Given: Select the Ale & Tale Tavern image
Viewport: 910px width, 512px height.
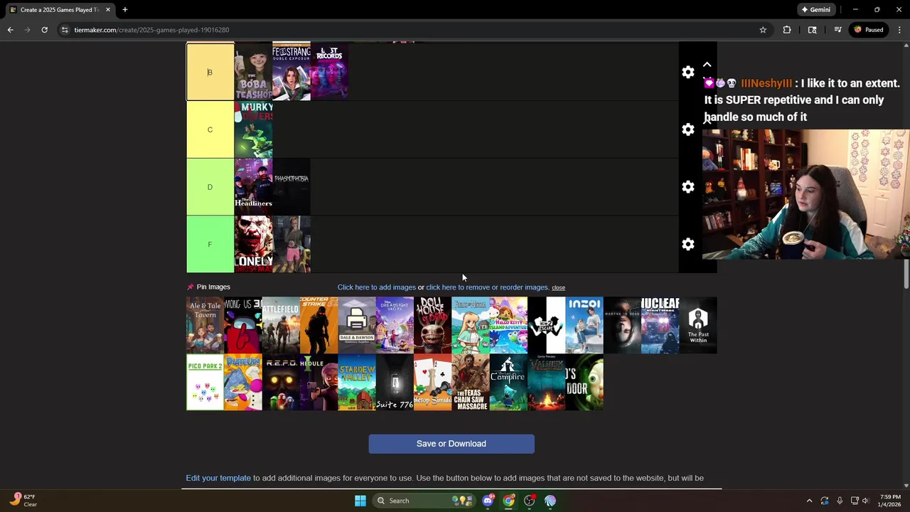Looking at the screenshot, I should click(x=205, y=325).
